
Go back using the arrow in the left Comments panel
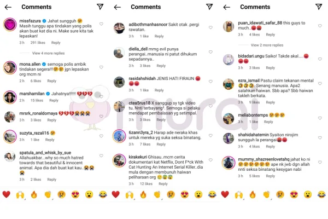pos(8,7)
